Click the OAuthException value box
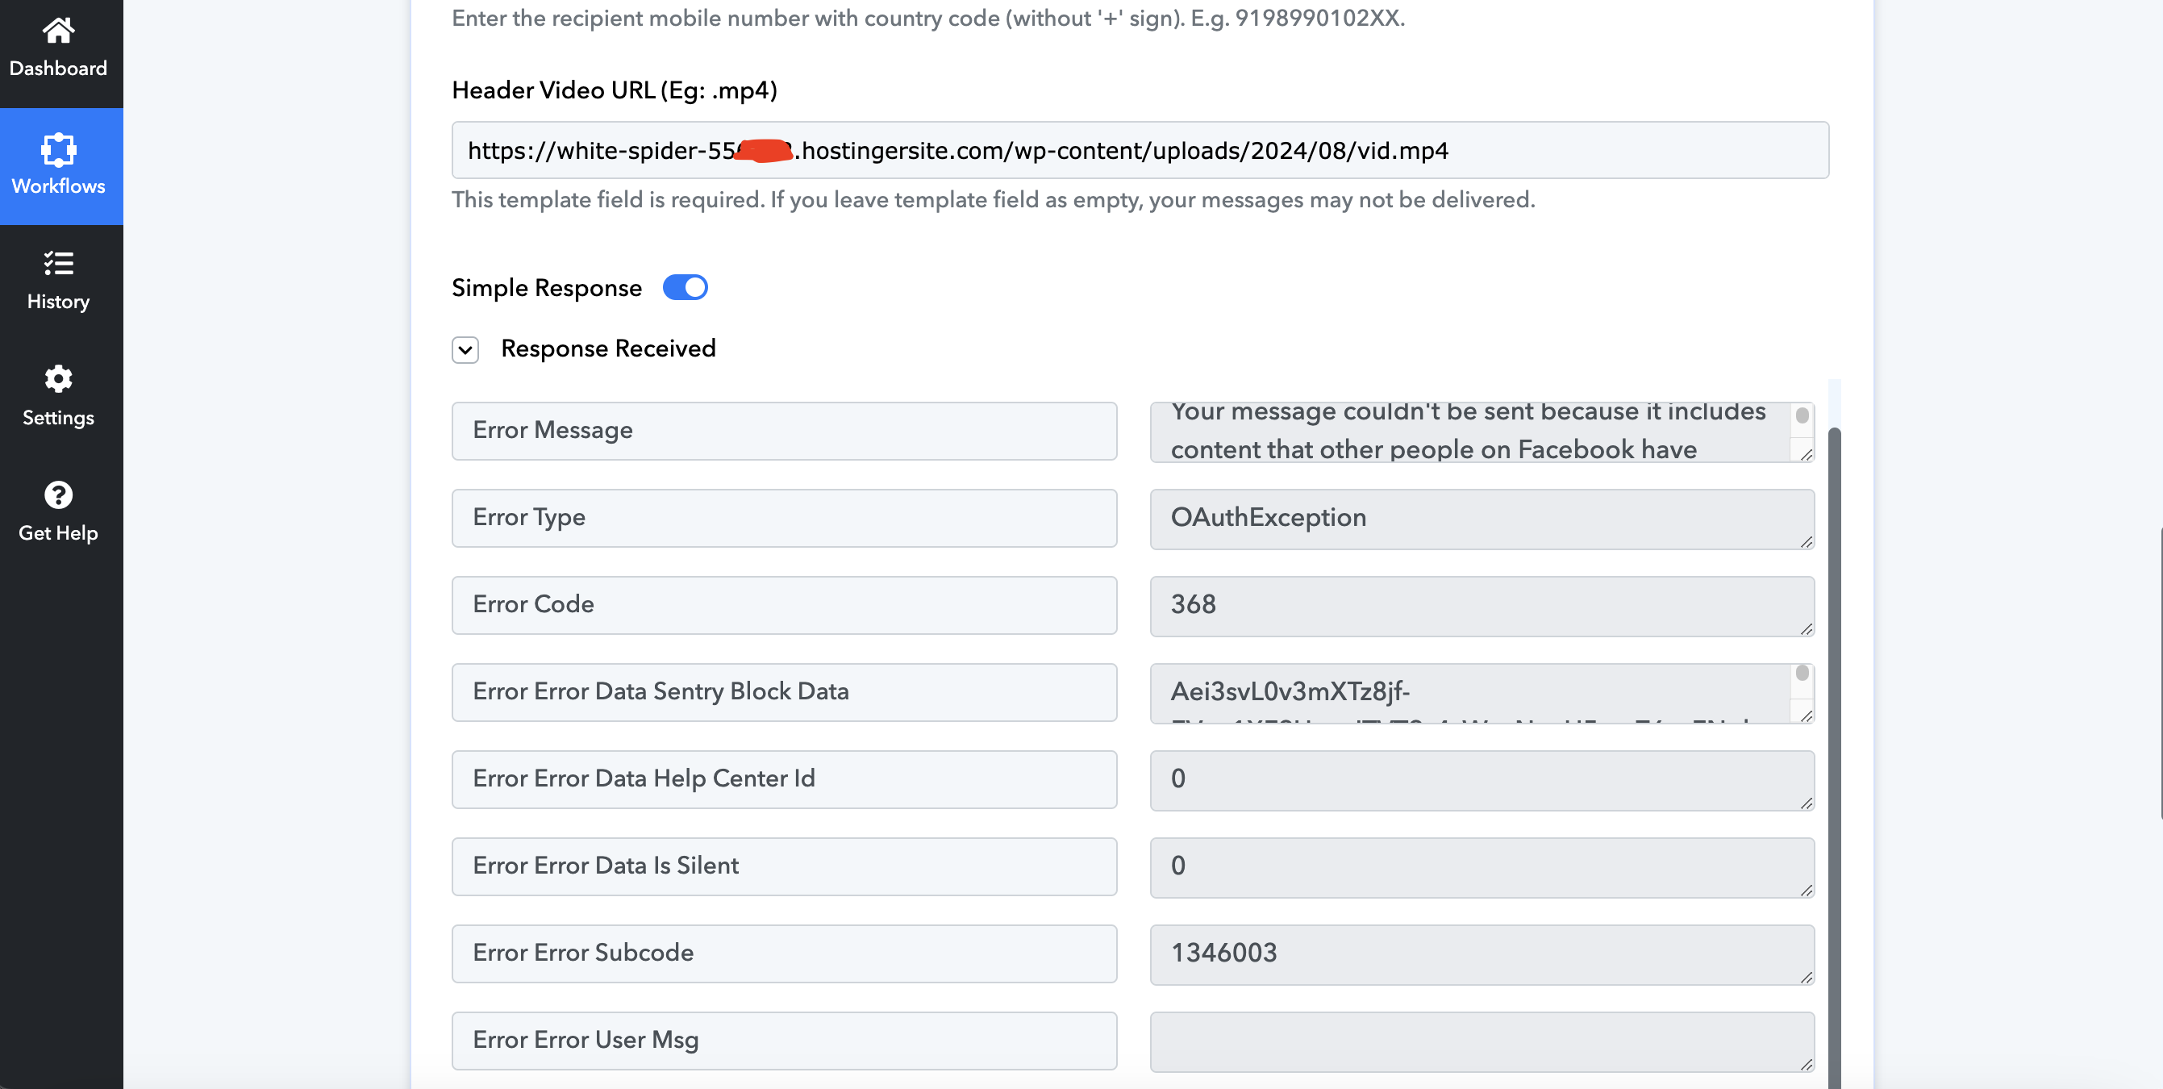The width and height of the screenshot is (2163, 1089). [1482, 519]
